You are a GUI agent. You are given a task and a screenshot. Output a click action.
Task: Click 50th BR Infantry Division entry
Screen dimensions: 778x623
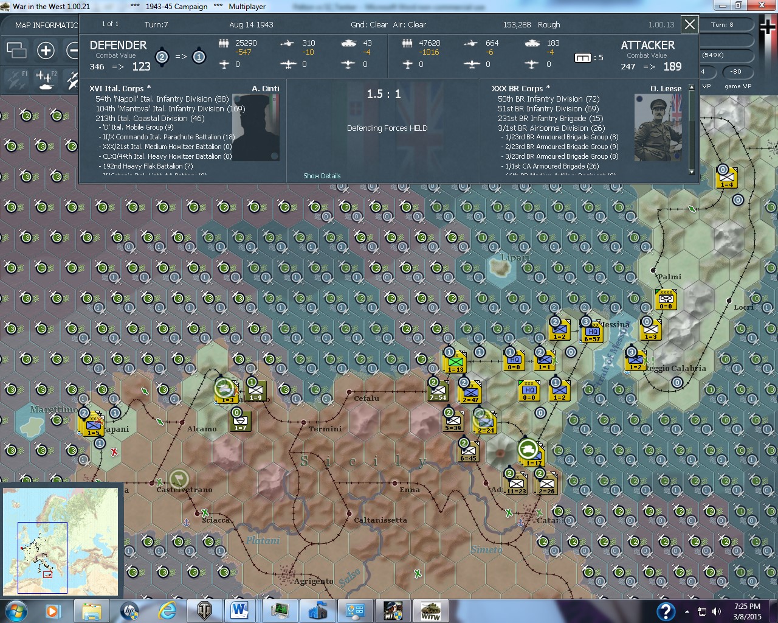pyautogui.click(x=548, y=99)
